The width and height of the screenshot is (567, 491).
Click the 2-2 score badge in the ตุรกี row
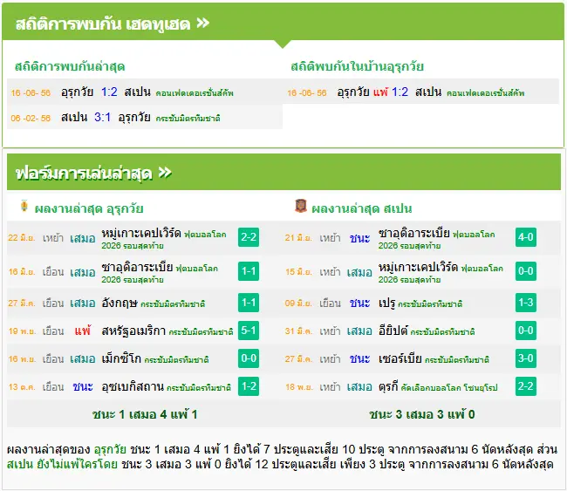(526, 386)
